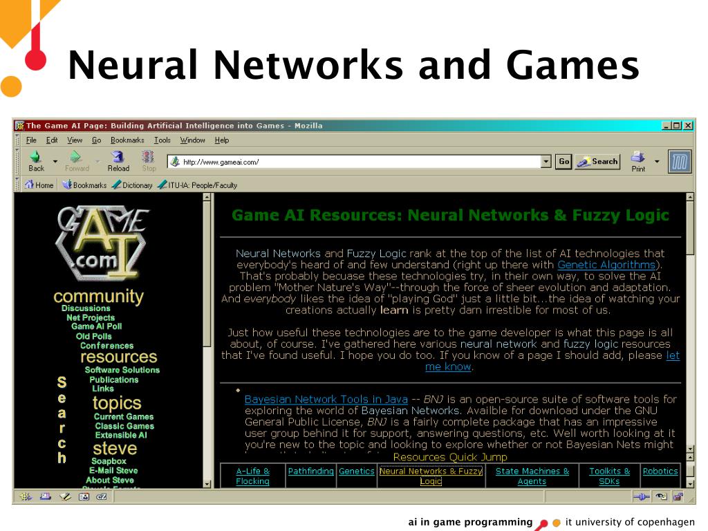Image resolution: width=708 pixels, height=531 pixels.
Task: Click the online/offline status icon
Action: pos(641,497)
